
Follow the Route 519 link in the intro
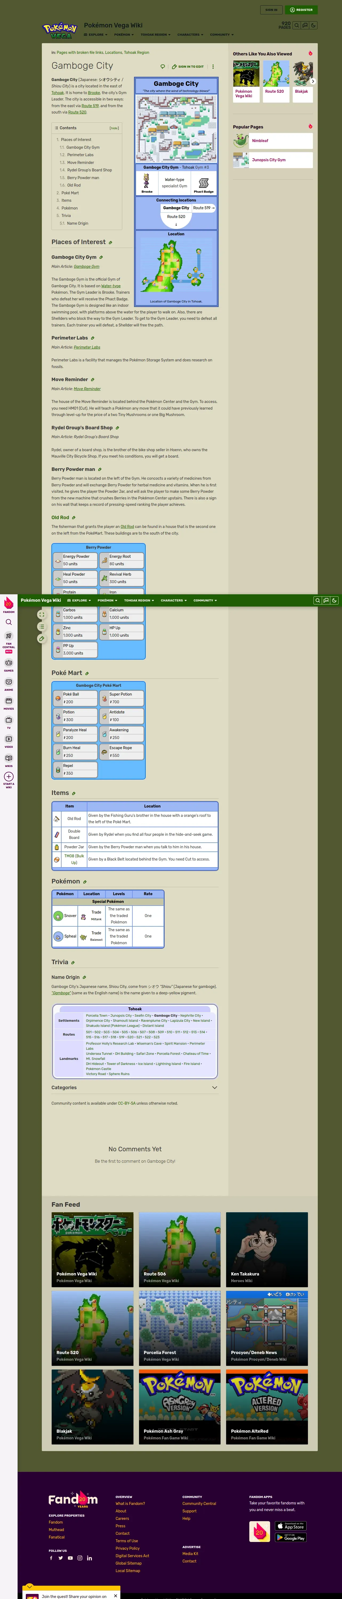click(x=90, y=106)
